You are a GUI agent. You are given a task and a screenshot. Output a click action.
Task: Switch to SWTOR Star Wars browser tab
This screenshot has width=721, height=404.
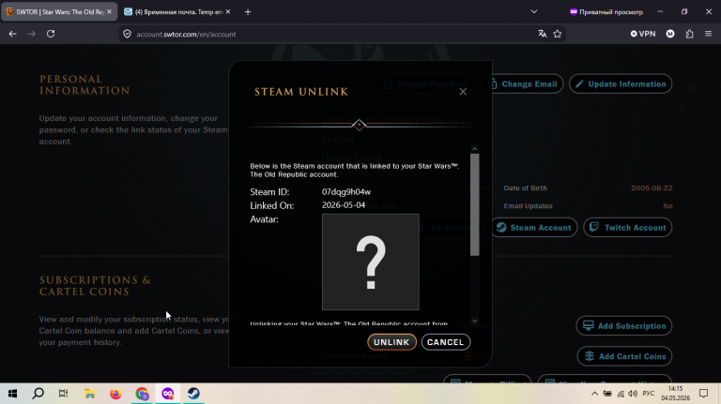tap(59, 12)
